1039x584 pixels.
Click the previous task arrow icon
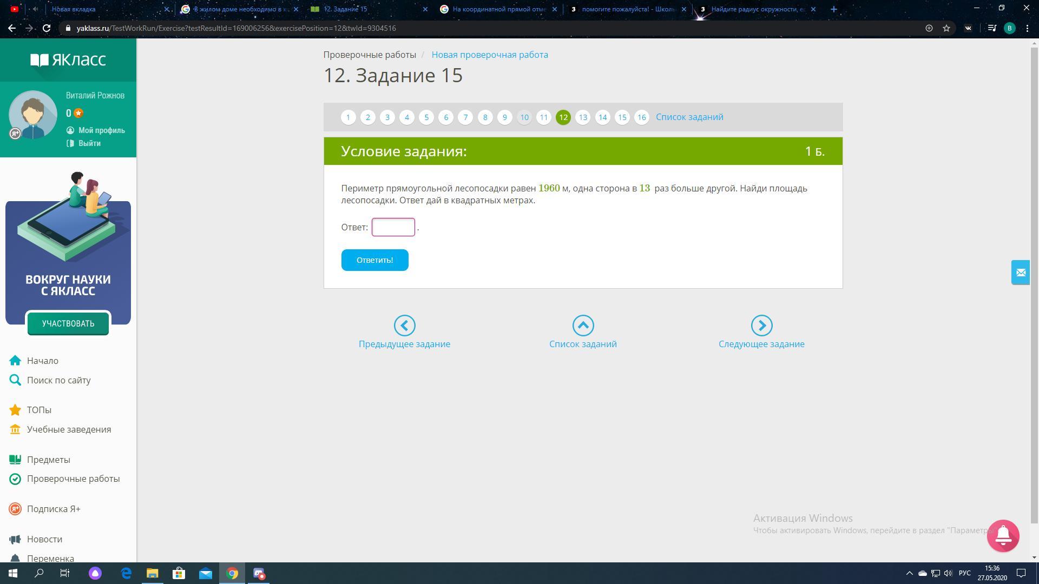coord(404,326)
